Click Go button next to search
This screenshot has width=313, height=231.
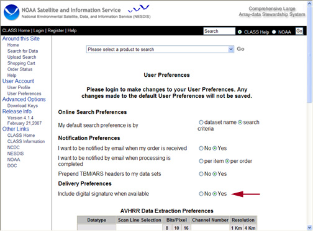coord(299,31)
